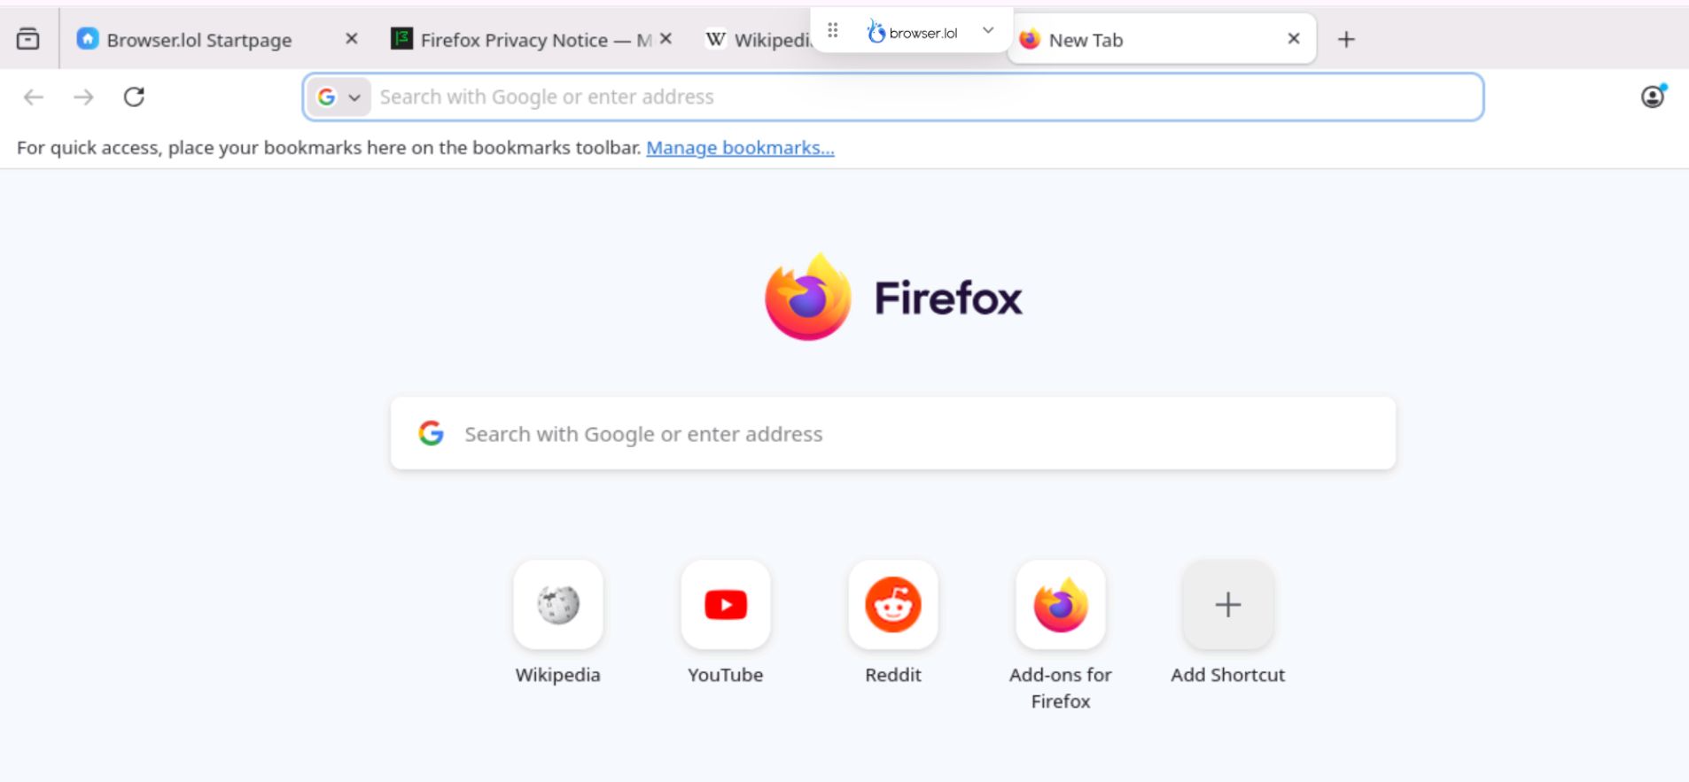Open the Add-ons for Firefox shortcut
Image resolution: width=1689 pixels, height=782 pixels.
tap(1061, 605)
